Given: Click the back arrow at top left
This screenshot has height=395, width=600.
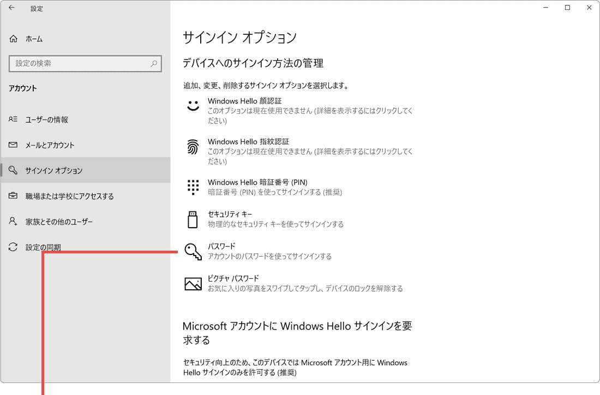Looking at the screenshot, I should (x=11, y=8).
